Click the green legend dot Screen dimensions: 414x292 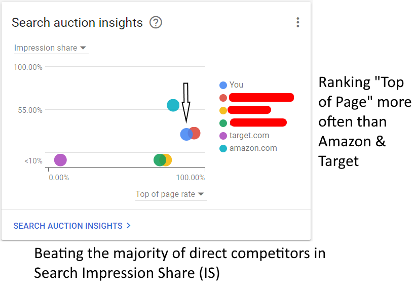point(223,123)
